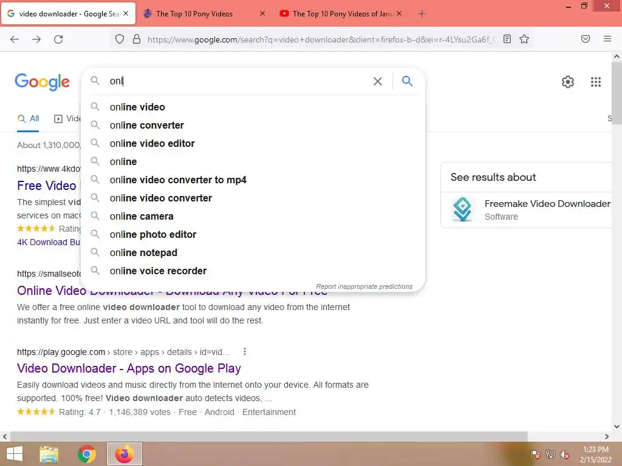Go forward using the browser forward arrow
622x466 pixels.
(36, 39)
